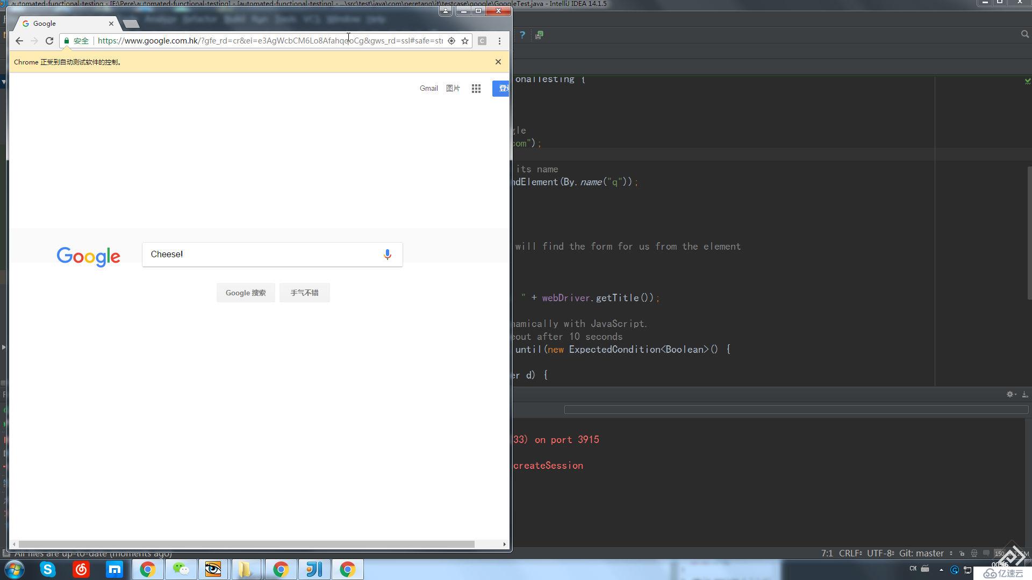This screenshot has height=580, width=1032.
Task: Click the green inspection checkmark in editor
Action: tap(1027, 81)
